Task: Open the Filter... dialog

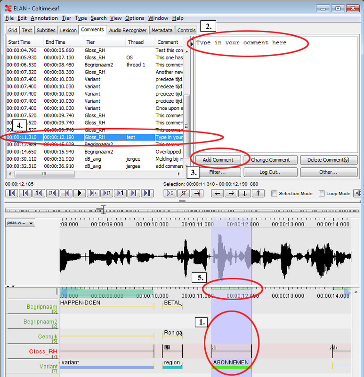Action: 218,172
